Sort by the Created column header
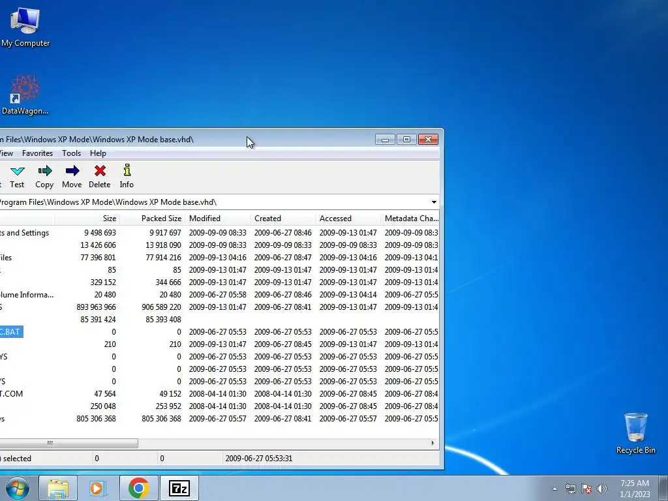This screenshot has height=501, width=668. point(283,219)
